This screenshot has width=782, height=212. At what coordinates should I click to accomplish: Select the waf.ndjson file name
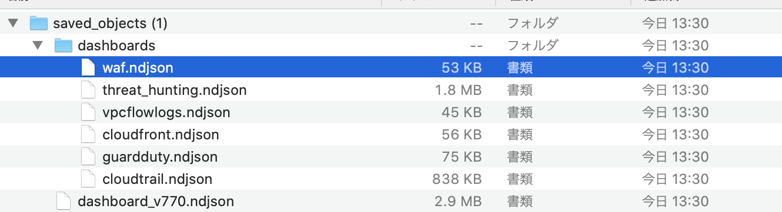click(138, 68)
